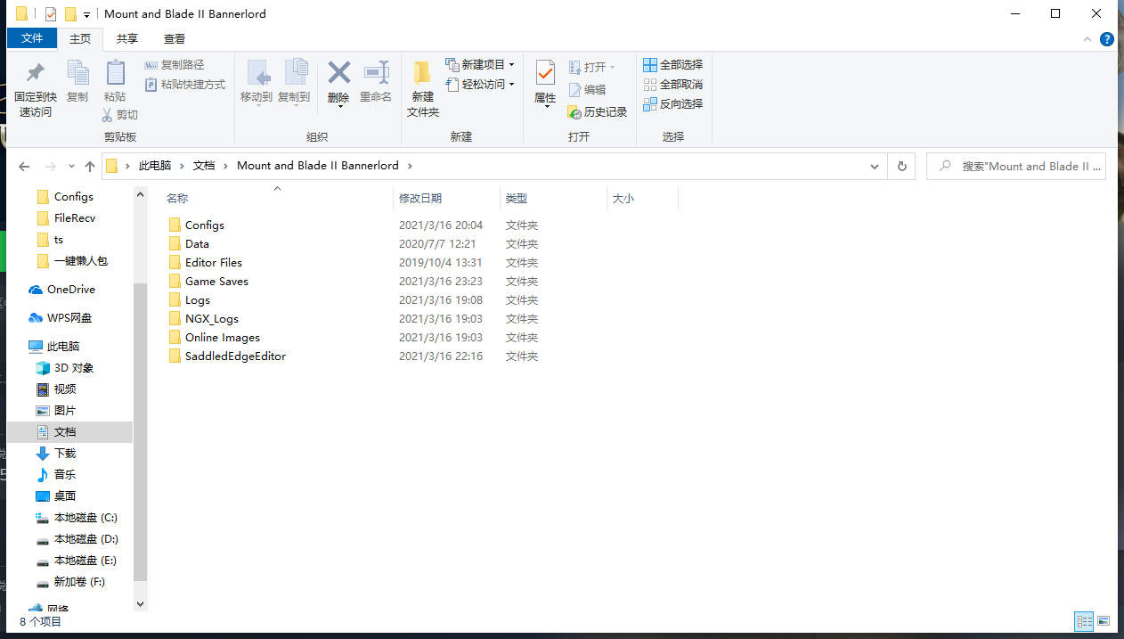Open the Open (打开) dropdown in ribbon

point(592,67)
